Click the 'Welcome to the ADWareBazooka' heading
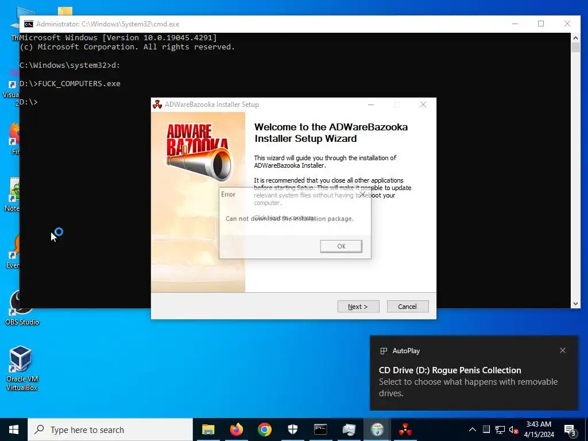Screen dimensions: 588x441 tap(331, 133)
